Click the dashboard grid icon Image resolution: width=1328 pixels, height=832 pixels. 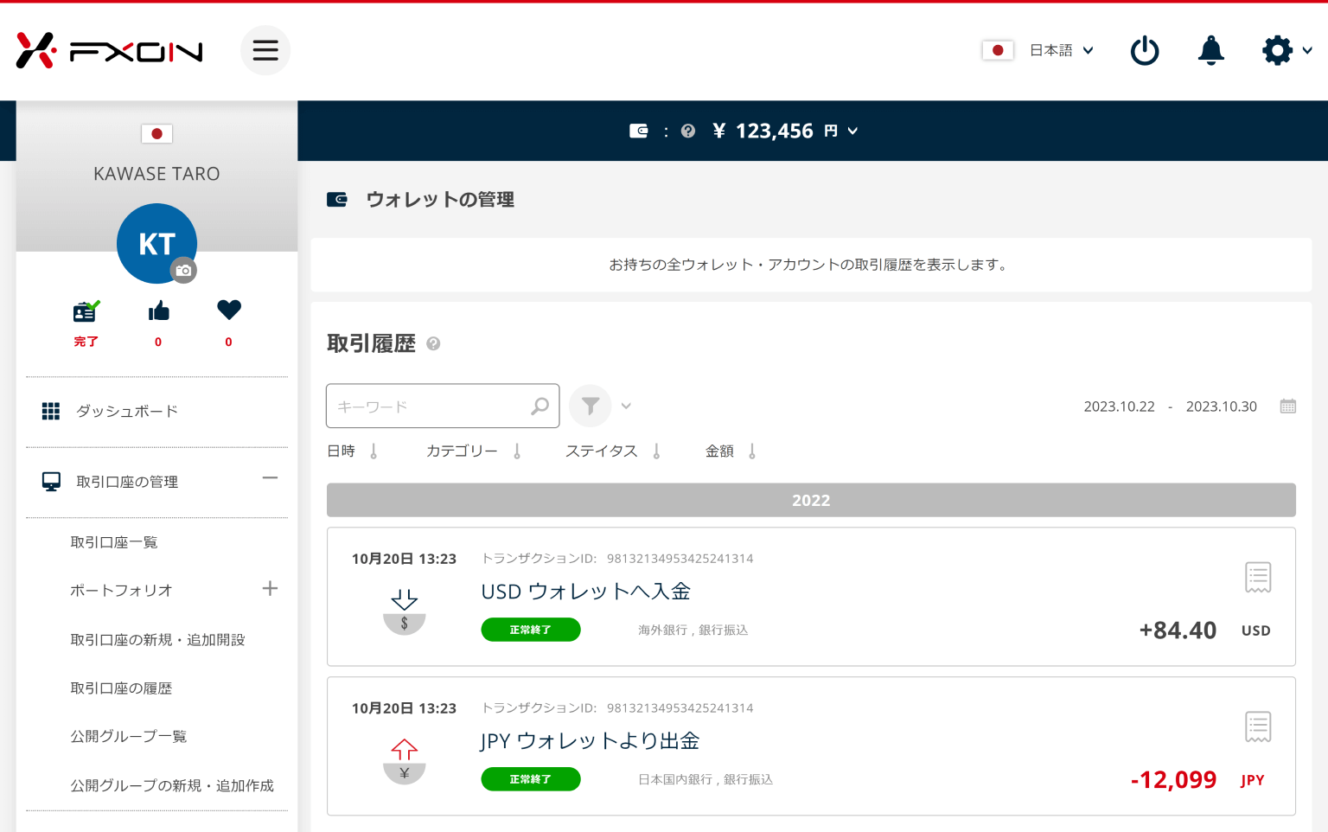point(51,411)
